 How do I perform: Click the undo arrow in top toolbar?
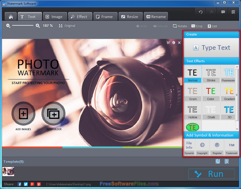[200, 12]
